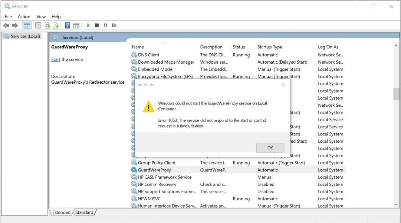Click the Export List toolbar icon
This screenshot has width=401, height=223.
[56, 25]
